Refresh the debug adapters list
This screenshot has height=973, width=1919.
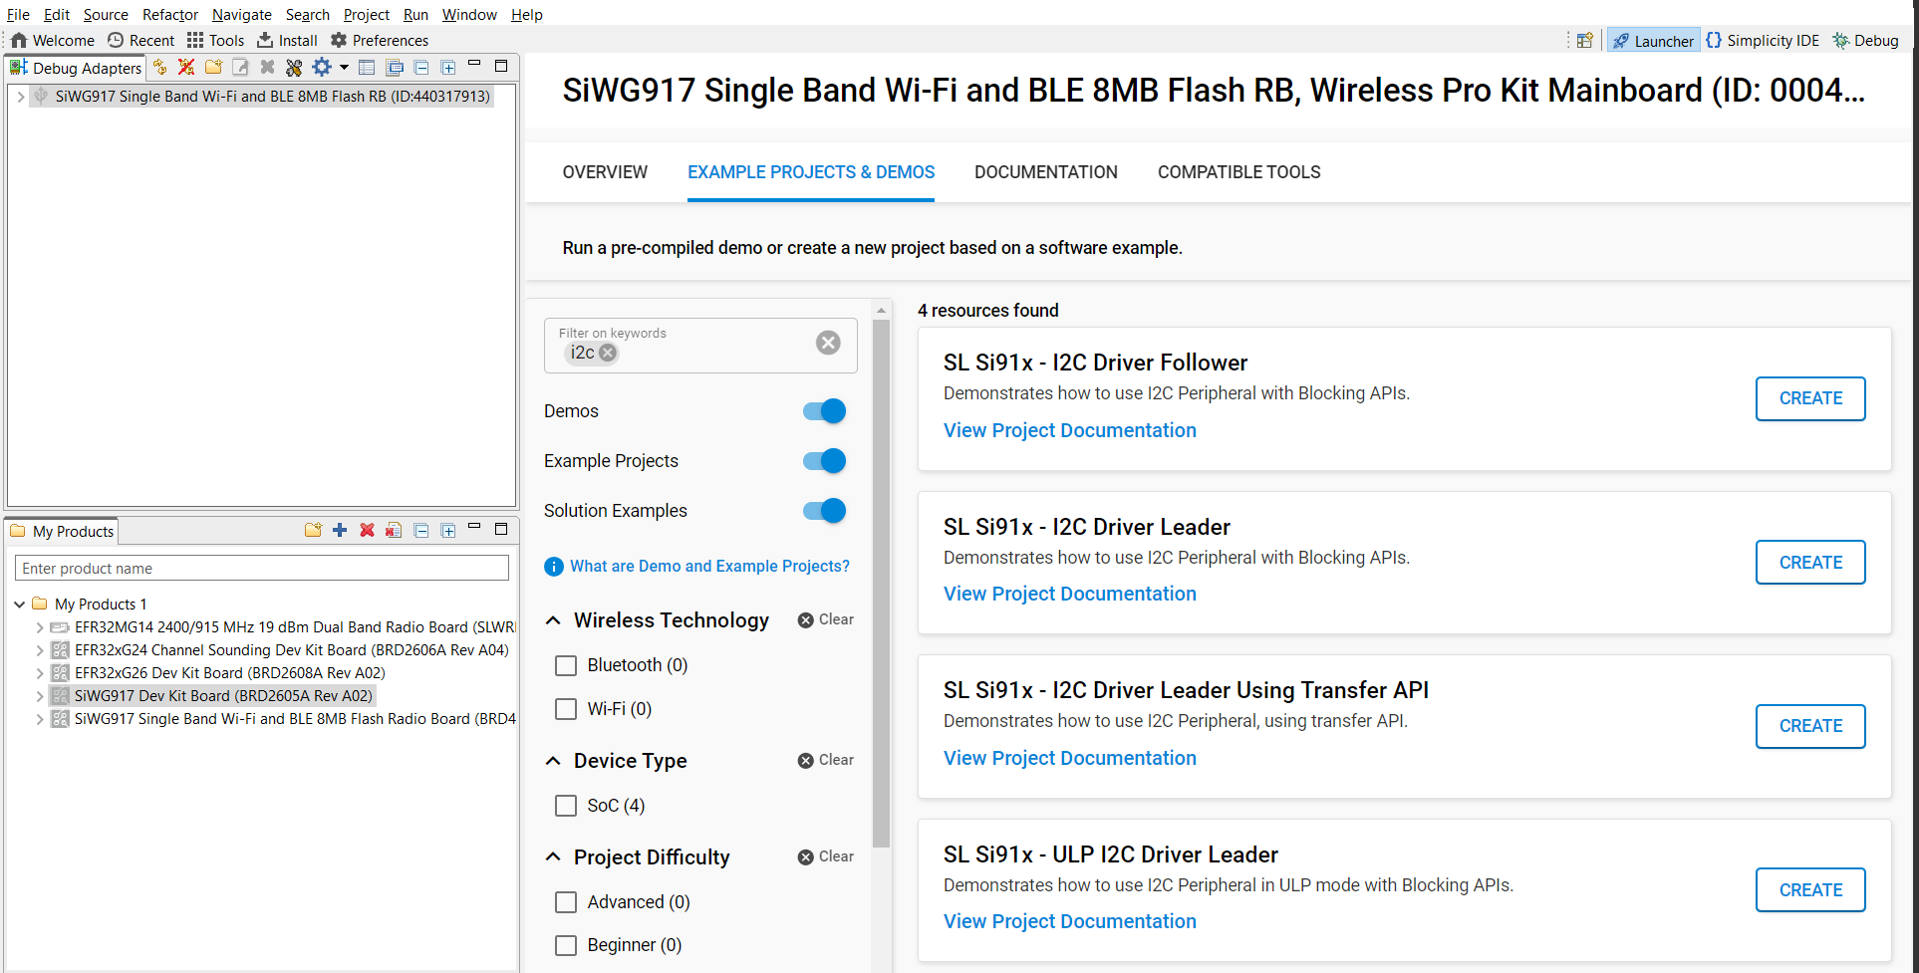159,67
